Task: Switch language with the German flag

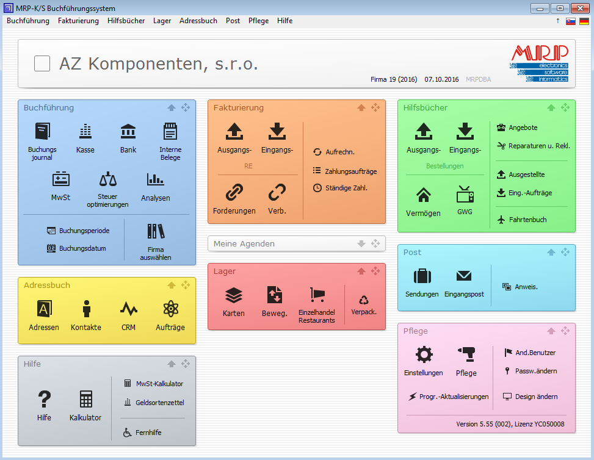Action: tap(584, 21)
